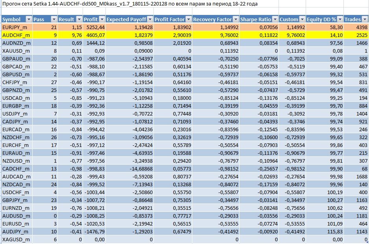The height and width of the screenshot is (244, 369).
Task: Select the USDJPY_m symbol cell
Action: point(17,114)
